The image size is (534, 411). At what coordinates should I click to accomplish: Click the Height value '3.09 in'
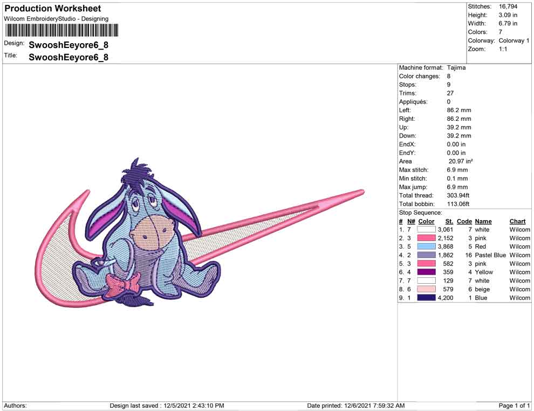(x=508, y=15)
